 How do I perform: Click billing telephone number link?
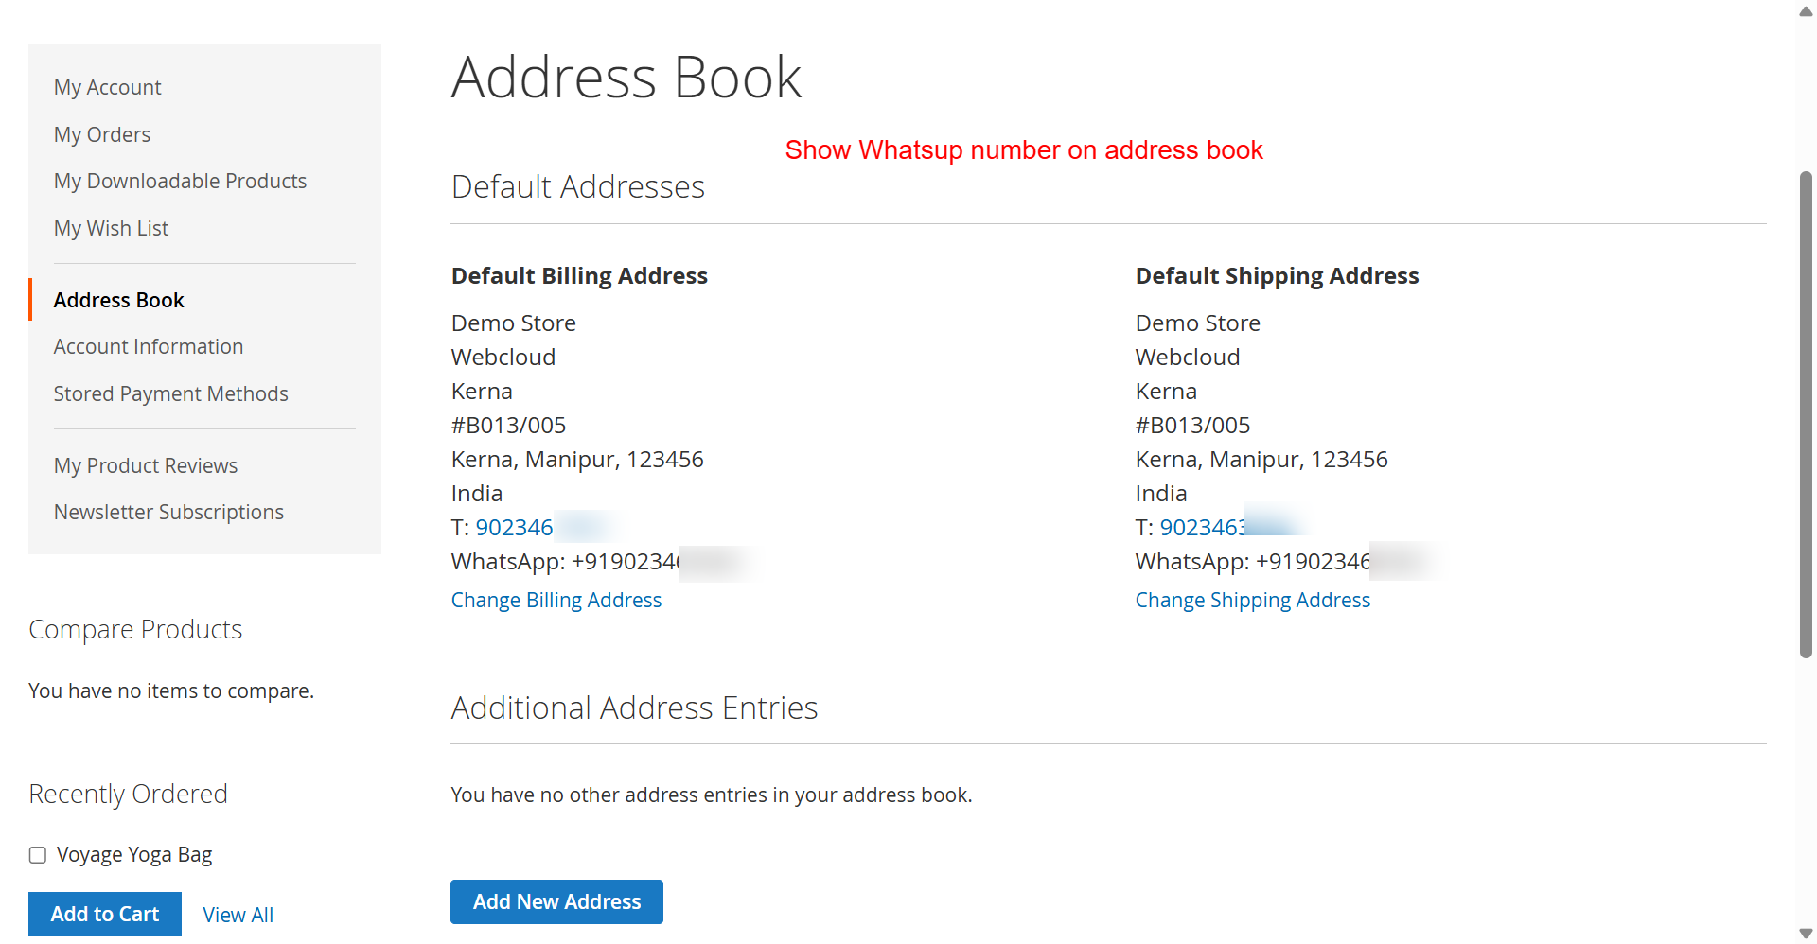point(515,527)
